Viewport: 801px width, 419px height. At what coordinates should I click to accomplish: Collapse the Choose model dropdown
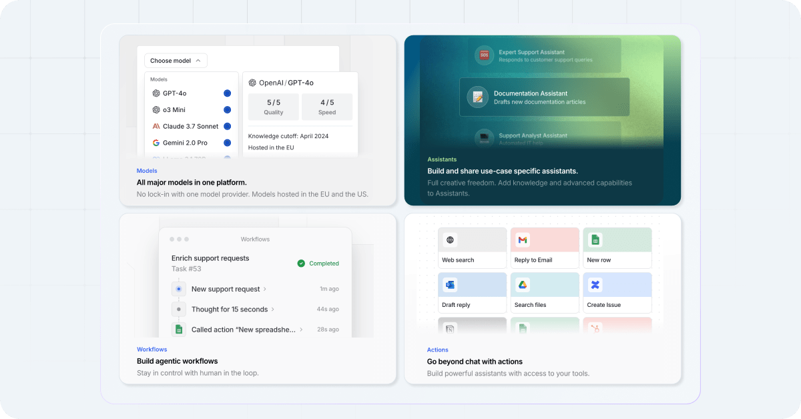(176, 60)
